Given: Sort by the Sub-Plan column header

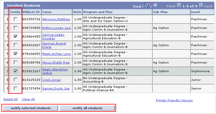Looking at the screenshot, I should pyautogui.click(x=160, y=12).
